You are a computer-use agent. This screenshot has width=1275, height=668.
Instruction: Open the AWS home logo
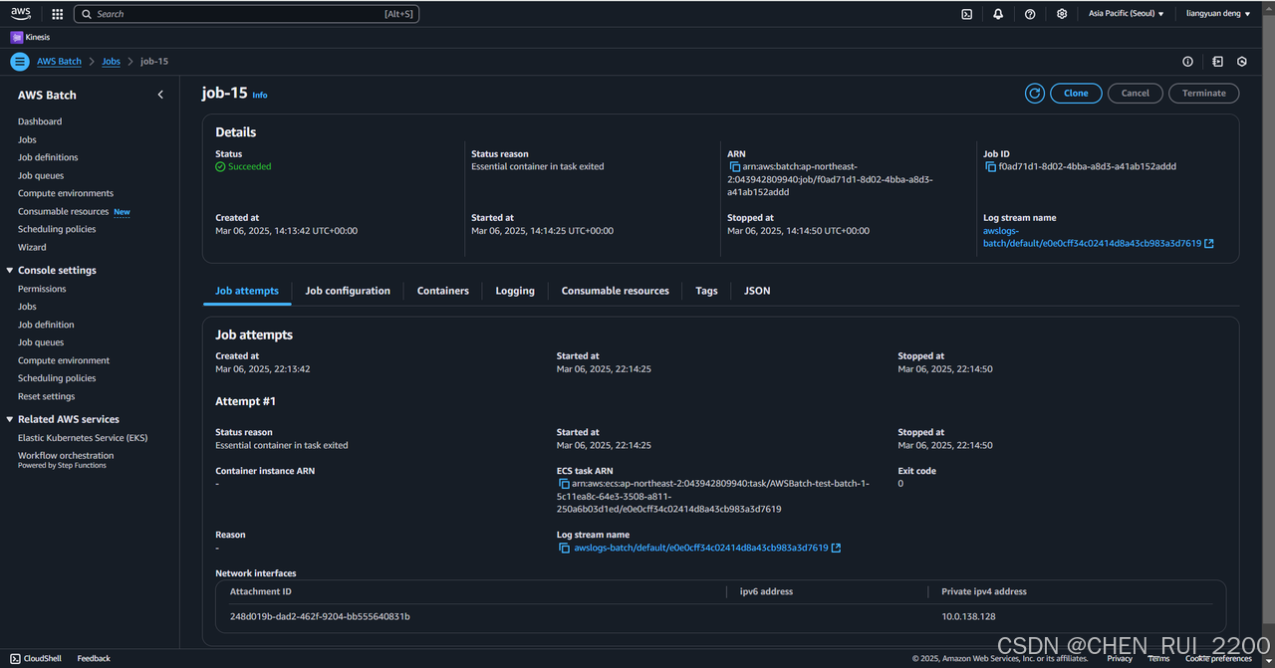click(x=21, y=14)
